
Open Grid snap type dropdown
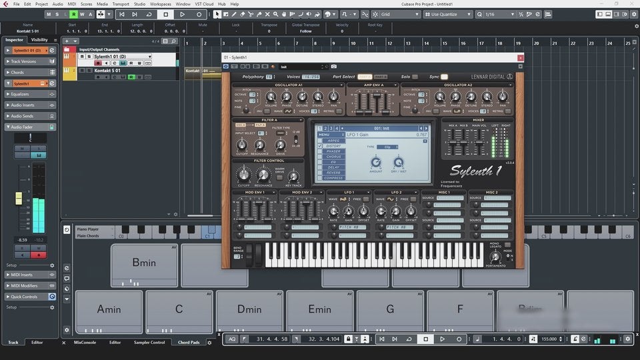coord(400,14)
